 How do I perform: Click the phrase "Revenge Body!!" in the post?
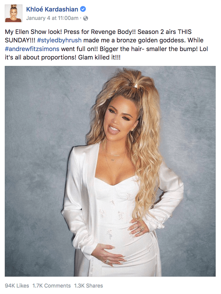coord(113,32)
